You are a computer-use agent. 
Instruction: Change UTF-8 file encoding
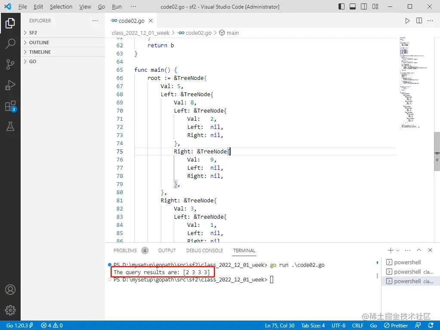338,325
